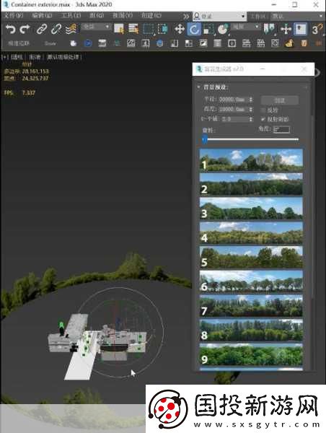Click the blue round icon in second toolbar
326x433 pixels.
click(88, 43)
